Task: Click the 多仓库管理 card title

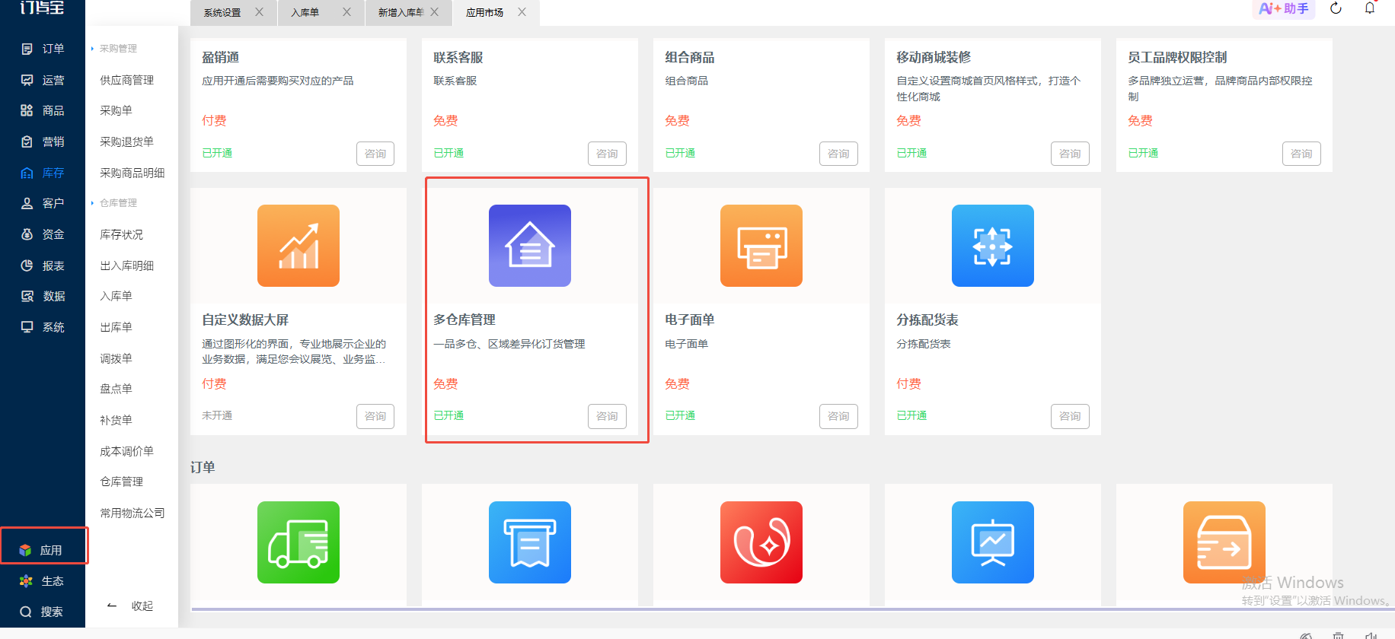Action: click(x=464, y=320)
